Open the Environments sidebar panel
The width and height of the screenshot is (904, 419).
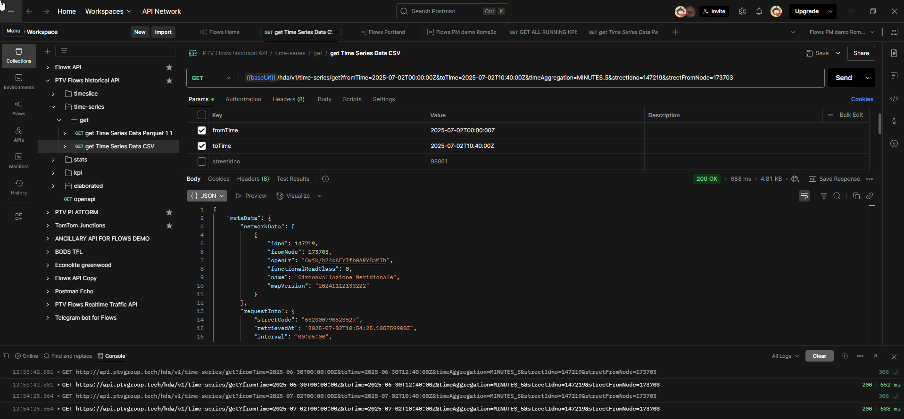(19, 82)
